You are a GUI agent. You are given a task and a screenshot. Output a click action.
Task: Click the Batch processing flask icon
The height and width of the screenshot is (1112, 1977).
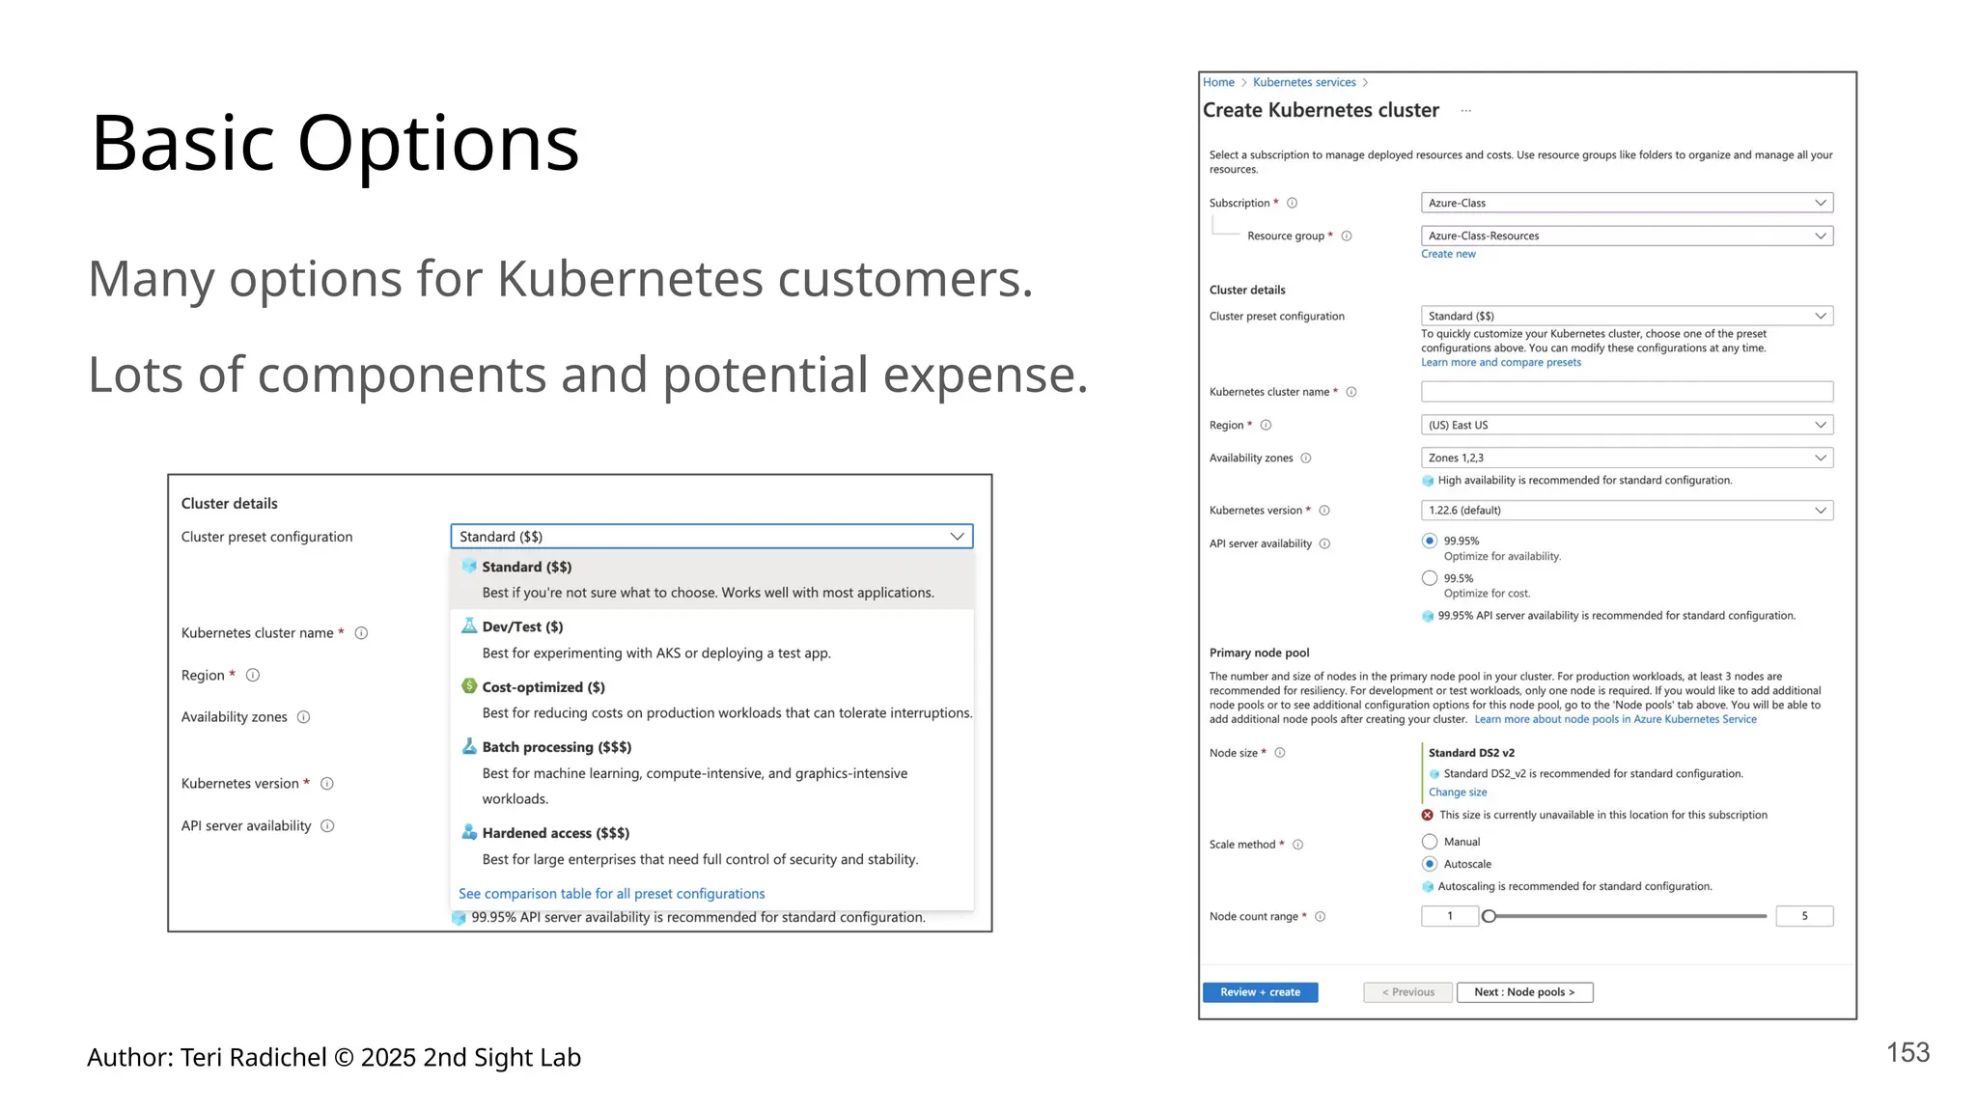click(469, 746)
